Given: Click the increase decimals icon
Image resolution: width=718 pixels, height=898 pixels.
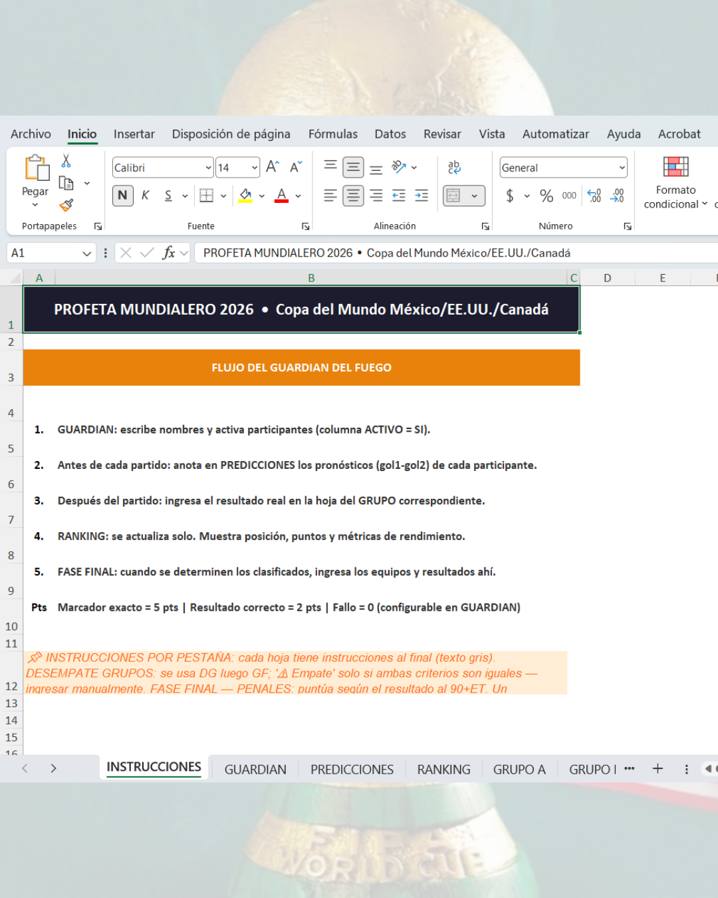Looking at the screenshot, I should pos(594,196).
